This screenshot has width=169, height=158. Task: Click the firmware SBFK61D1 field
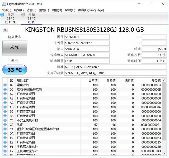tap(87, 37)
